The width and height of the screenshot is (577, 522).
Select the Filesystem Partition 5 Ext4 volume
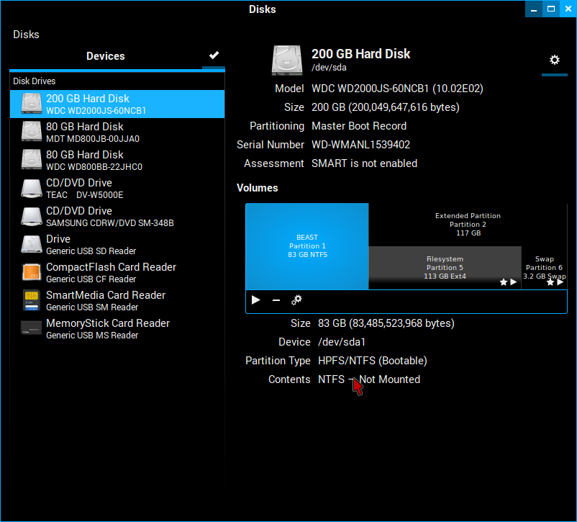click(x=445, y=267)
